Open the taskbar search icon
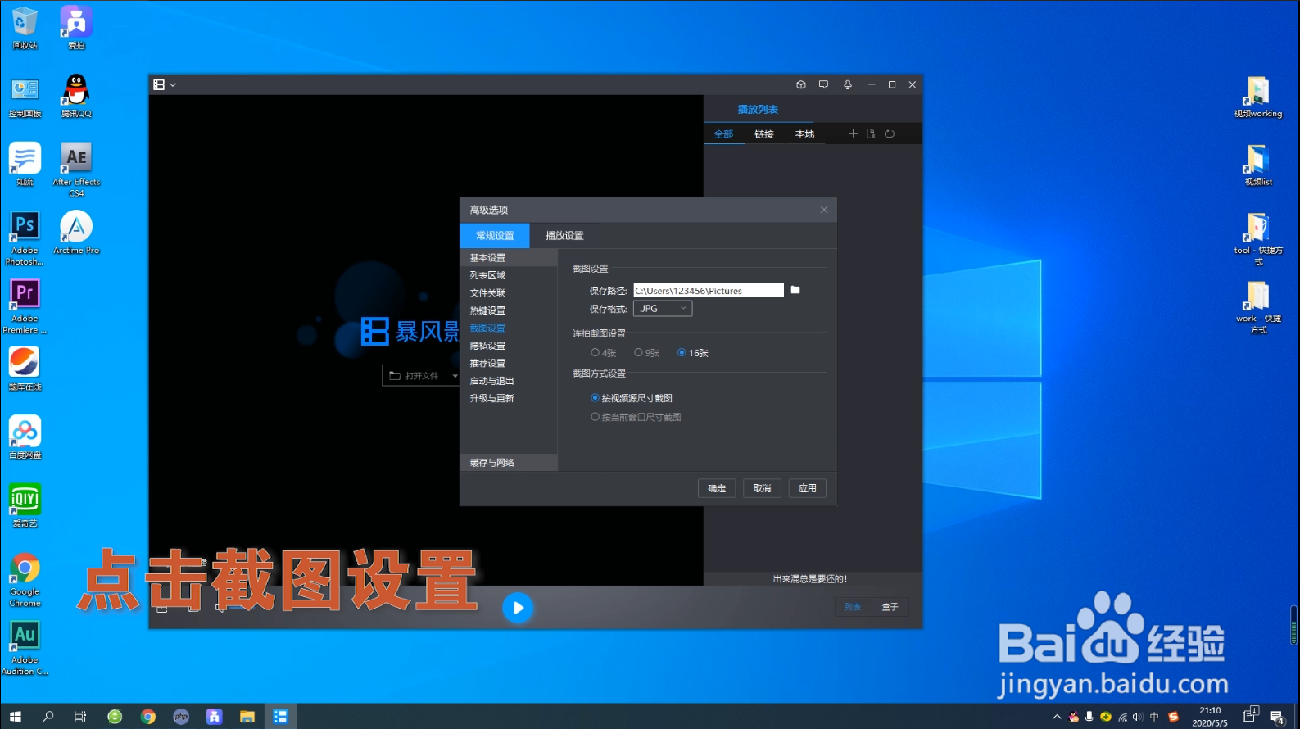Viewport: 1300px width, 729px height. 48,717
